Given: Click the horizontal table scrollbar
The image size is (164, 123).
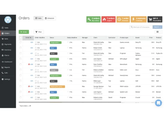Looking at the screenshot, I should pyautogui.click(x=70, y=102).
